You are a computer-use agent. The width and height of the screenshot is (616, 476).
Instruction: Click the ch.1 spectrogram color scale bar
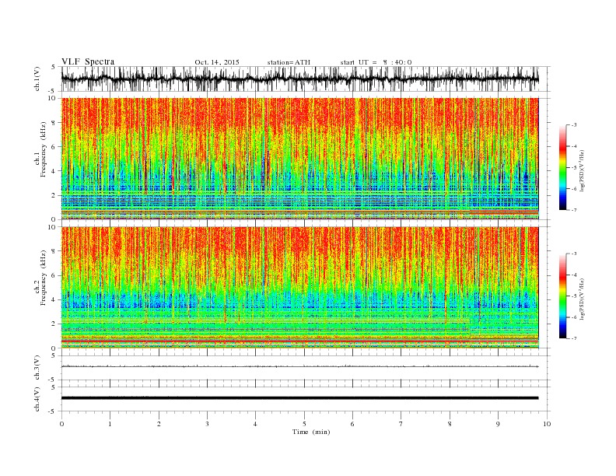562,167
